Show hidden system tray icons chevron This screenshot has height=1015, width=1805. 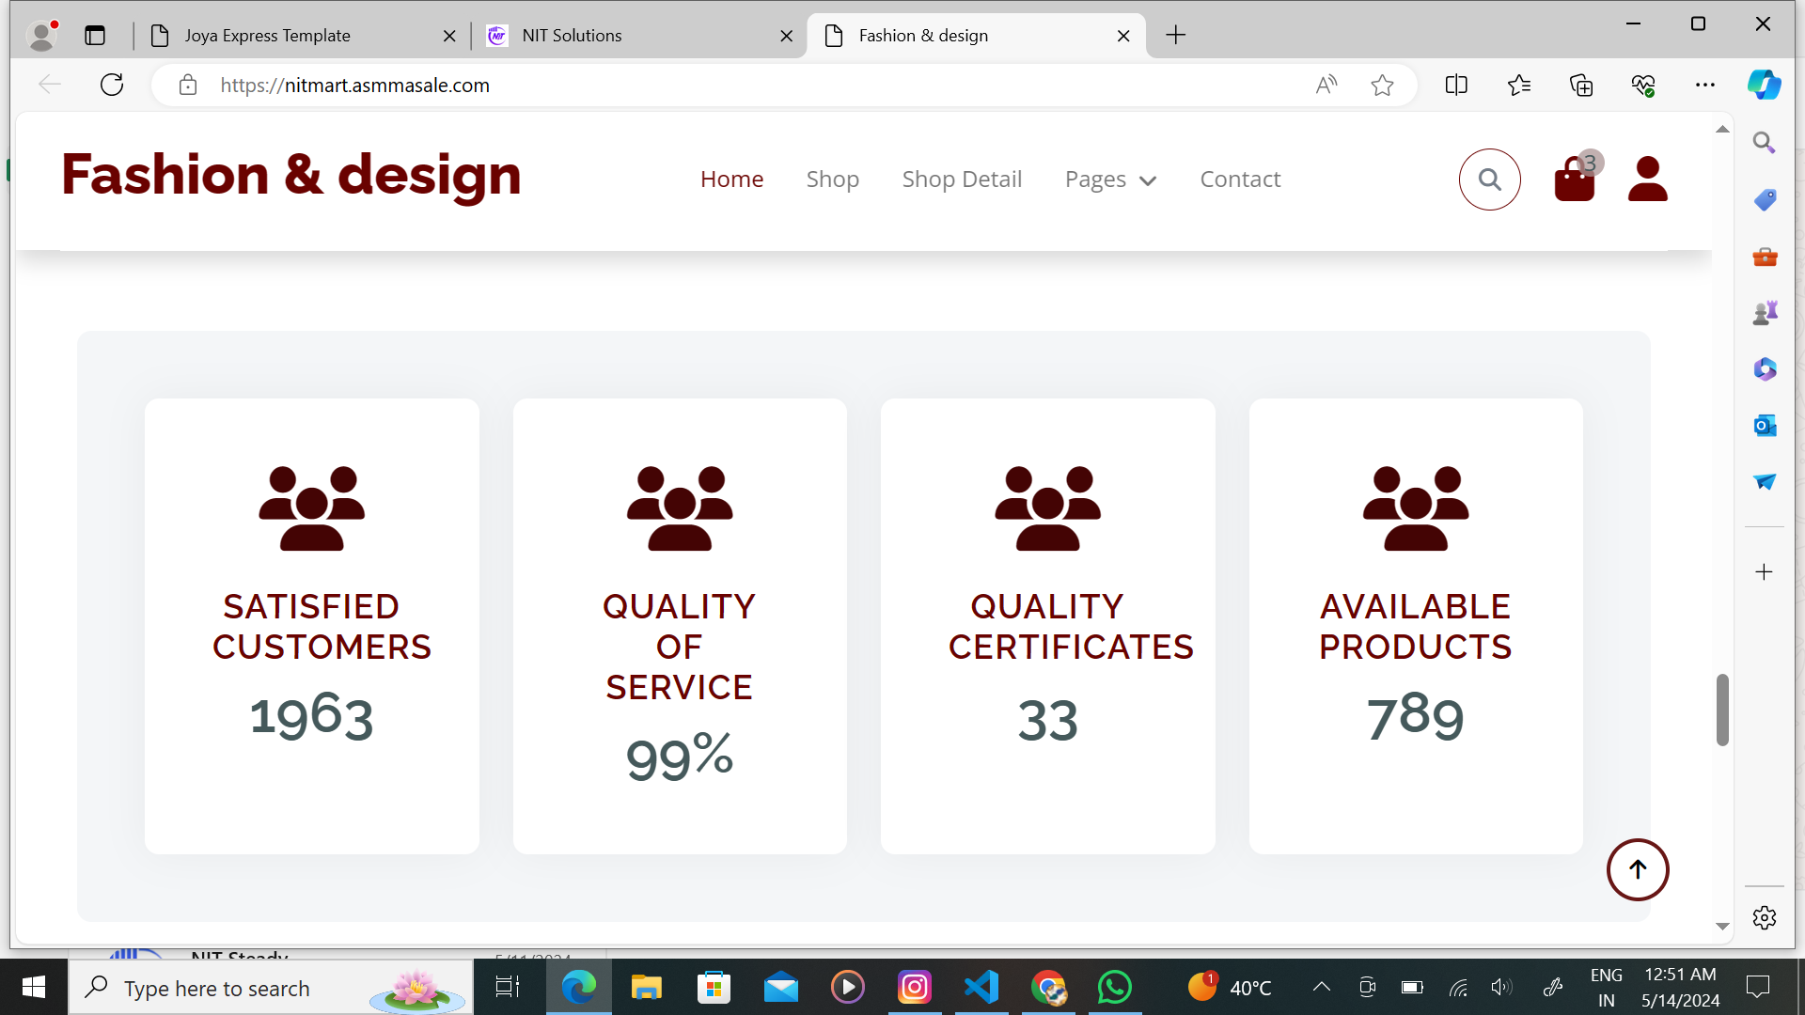[1321, 987]
